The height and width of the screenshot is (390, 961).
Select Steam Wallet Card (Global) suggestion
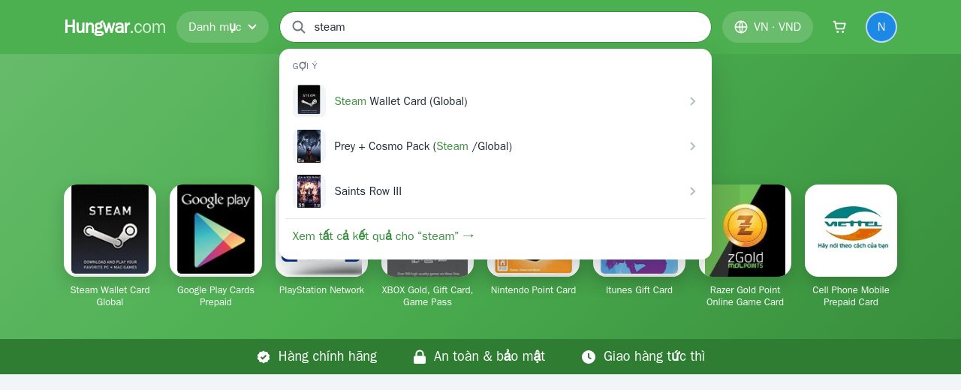click(496, 100)
